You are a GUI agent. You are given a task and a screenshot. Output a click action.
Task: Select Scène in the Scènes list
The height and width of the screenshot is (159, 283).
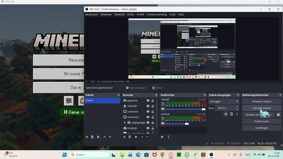[102, 101]
